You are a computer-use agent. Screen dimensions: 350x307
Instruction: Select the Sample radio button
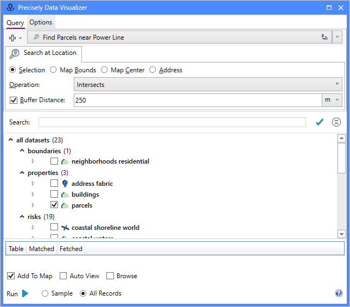45,293
